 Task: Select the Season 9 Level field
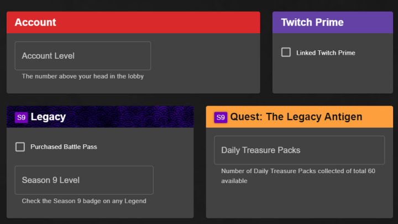click(84, 180)
